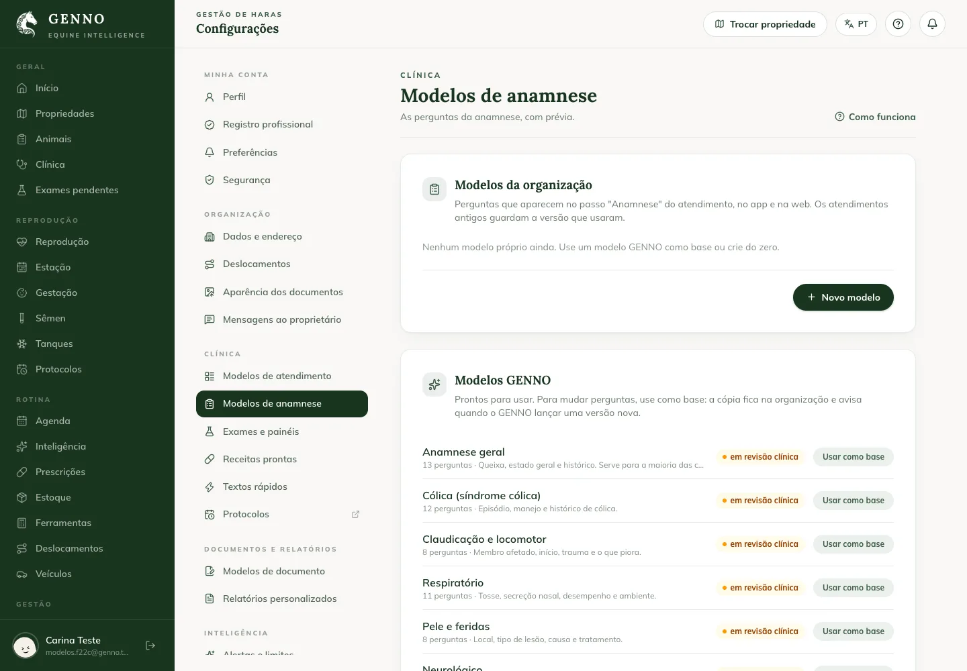Select Perfil settings page
This screenshot has width=967, height=671.
[x=282, y=97]
